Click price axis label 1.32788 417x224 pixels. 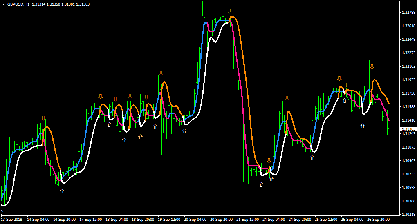tap(409, 13)
